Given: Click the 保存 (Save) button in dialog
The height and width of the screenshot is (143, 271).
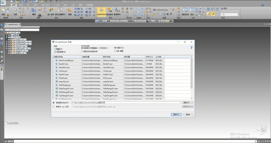Looking at the screenshot, I should [x=175, y=114].
